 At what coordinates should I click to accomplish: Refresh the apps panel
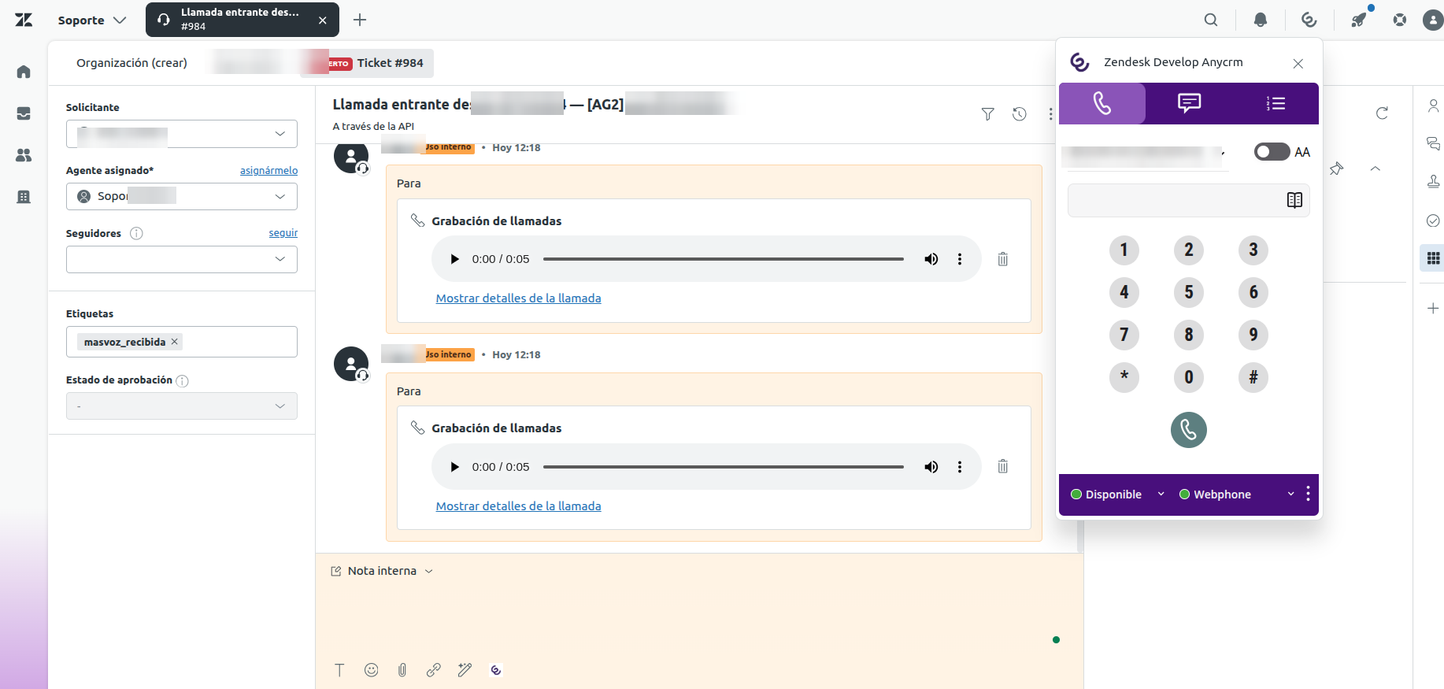pos(1382,113)
